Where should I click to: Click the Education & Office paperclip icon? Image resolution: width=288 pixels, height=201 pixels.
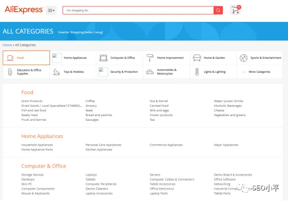(10, 72)
